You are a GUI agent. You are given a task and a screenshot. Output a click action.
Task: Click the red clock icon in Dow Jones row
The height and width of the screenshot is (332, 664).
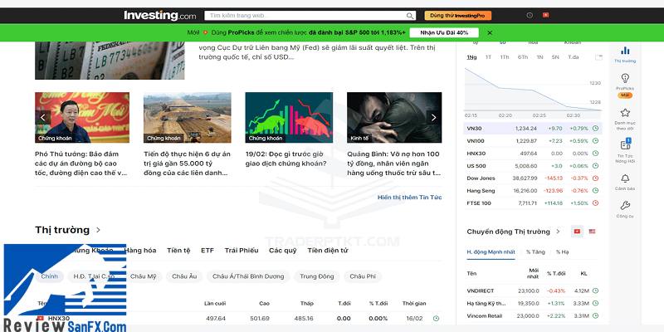595,178
